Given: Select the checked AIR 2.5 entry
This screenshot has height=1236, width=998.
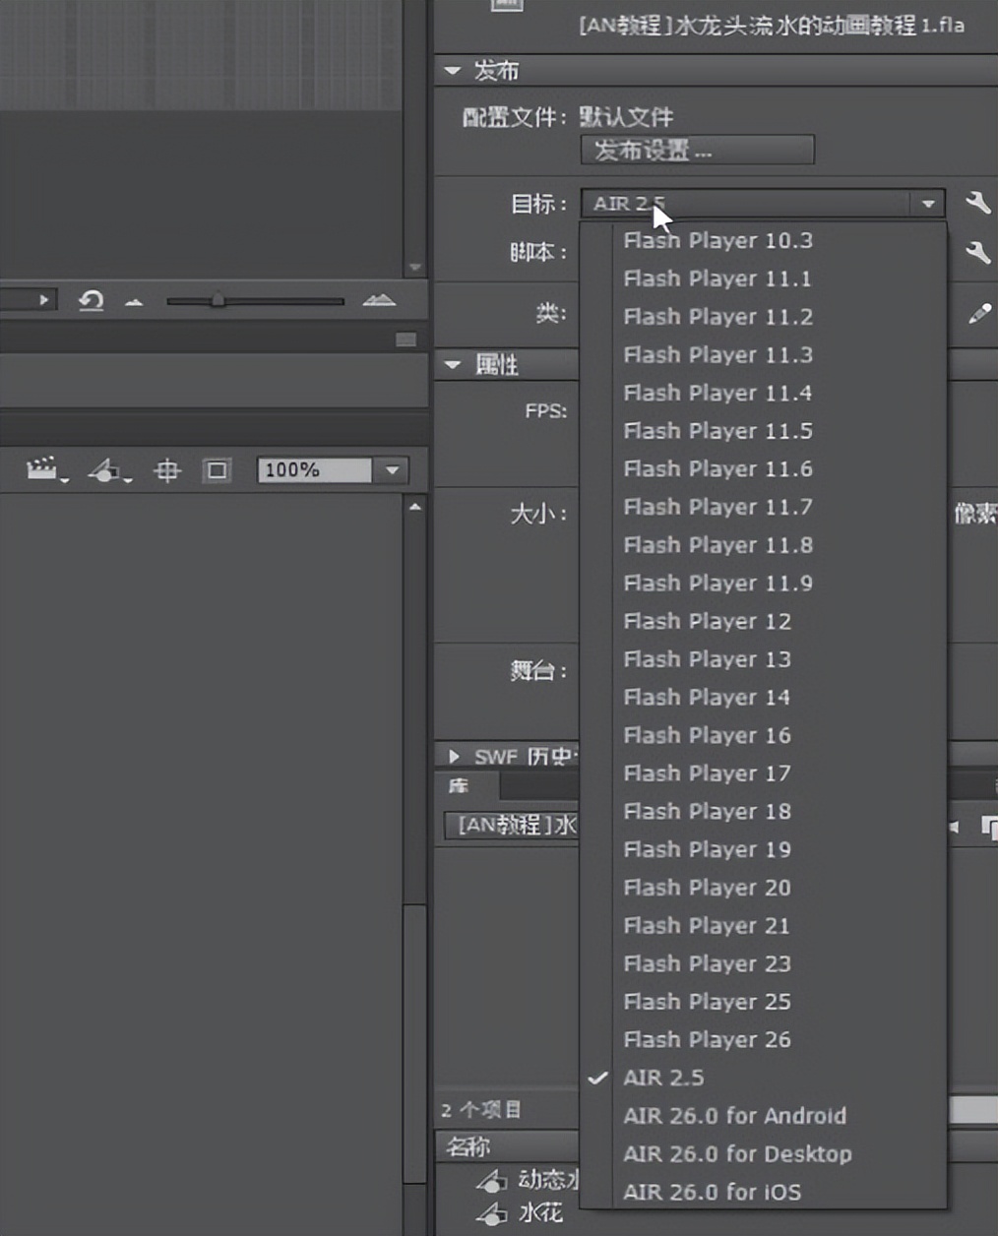Looking at the screenshot, I should pos(662,1078).
